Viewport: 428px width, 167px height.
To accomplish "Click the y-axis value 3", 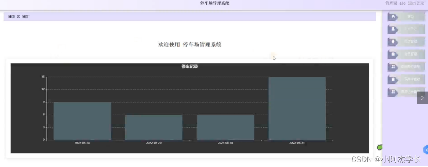I will click(x=44, y=127).
